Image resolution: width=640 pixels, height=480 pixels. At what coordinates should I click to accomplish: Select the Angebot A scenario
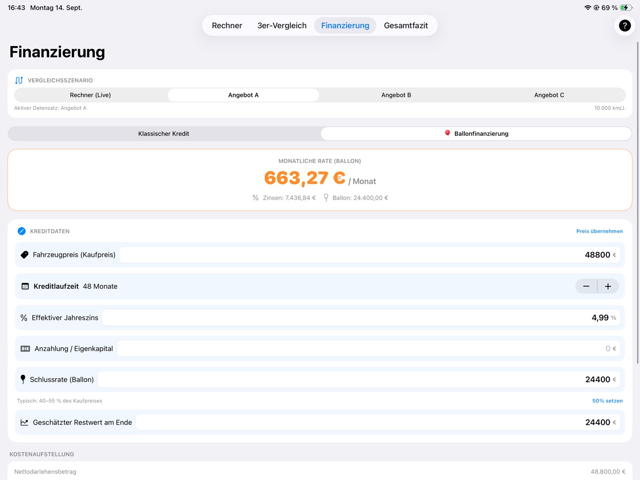[243, 95]
